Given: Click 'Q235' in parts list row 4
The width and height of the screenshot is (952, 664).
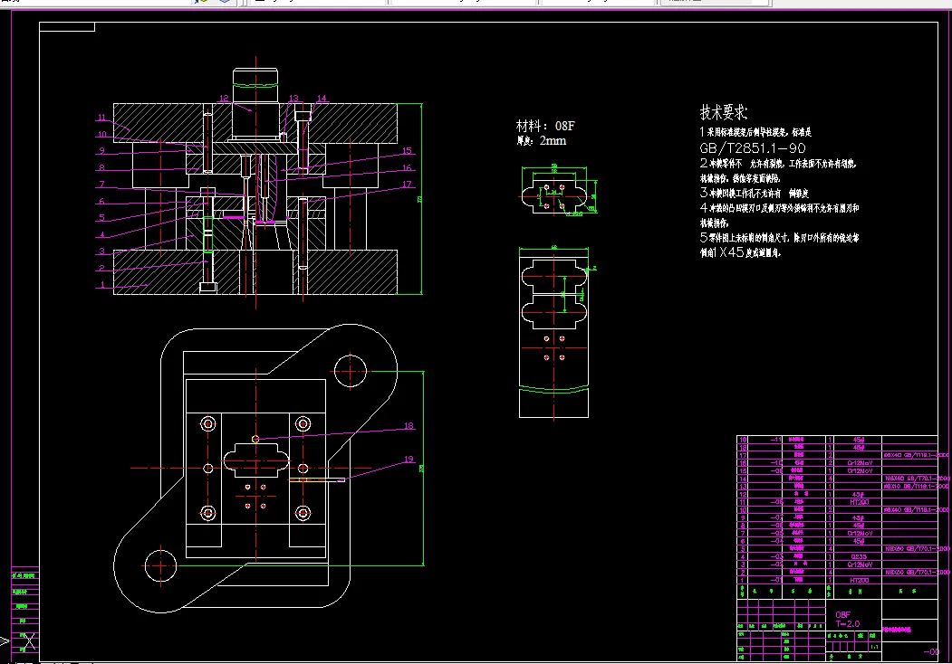Looking at the screenshot, I should (859, 556).
